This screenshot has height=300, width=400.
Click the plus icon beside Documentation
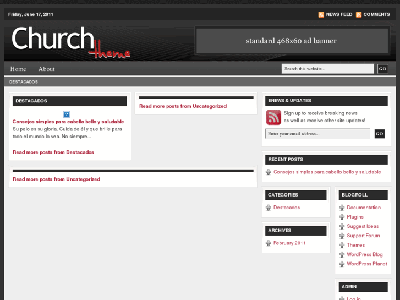[x=342, y=208]
